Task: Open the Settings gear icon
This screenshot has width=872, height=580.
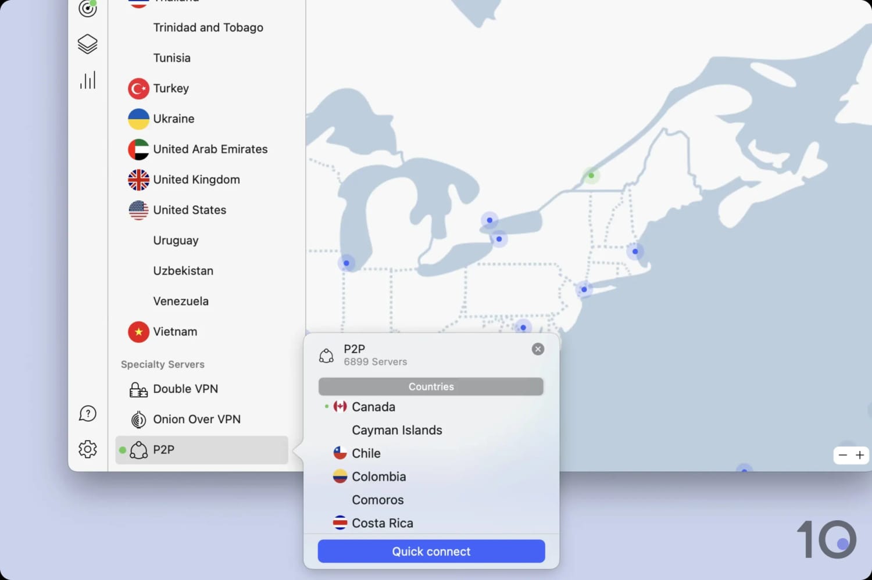Action: click(87, 449)
